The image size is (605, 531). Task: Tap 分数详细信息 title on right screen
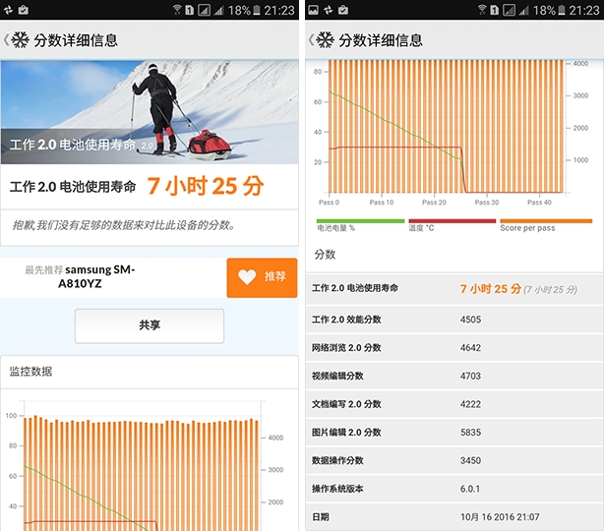pos(381,40)
